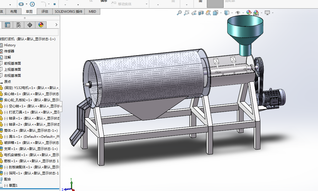This screenshot has width=318, height=191.
Task: Expand the View Settings dropdown arrow
Action: (273, 13)
